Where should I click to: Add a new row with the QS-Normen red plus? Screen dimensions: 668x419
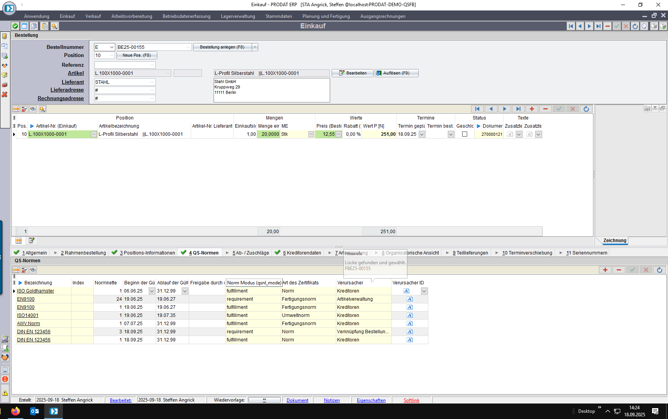pyautogui.click(x=605, y=270)
